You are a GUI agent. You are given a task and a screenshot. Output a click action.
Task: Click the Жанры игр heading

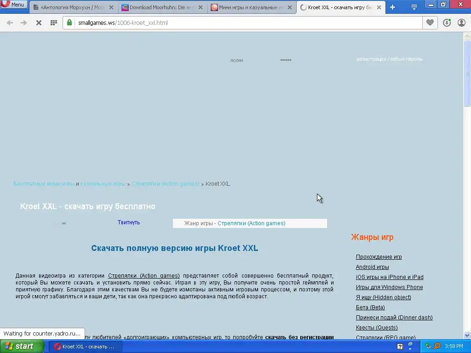[372, 237]
